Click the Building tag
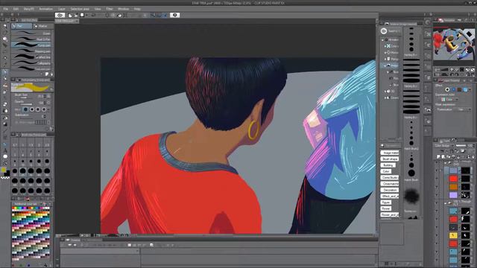Screen dimensions: 477x268 388,165
